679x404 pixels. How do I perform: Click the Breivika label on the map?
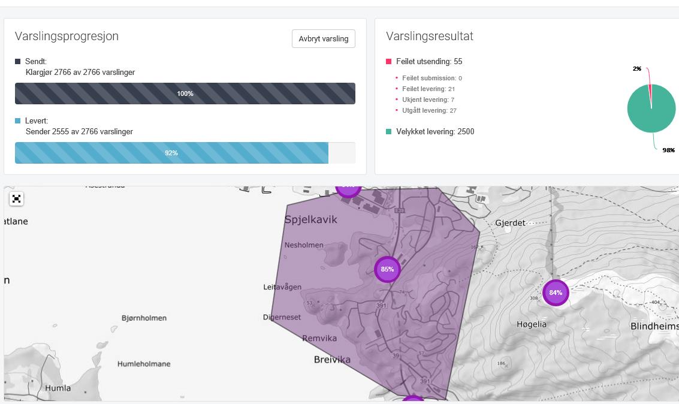point(332,360)
